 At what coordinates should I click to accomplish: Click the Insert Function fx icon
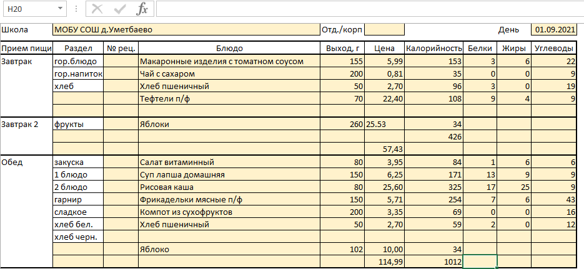click(142, 9)
